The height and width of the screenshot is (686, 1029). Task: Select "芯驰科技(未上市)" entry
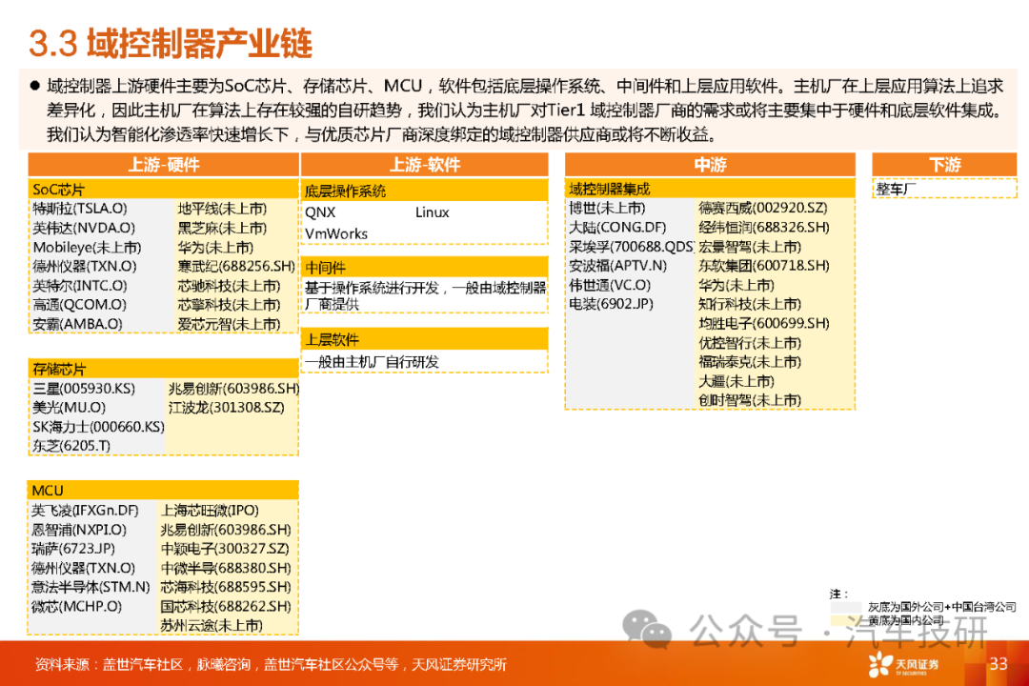[229, 286]
